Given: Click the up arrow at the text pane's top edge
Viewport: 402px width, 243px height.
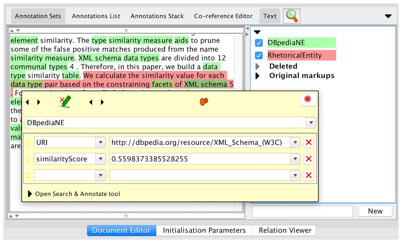Looking at the screenshot, I should click(12, 30).
